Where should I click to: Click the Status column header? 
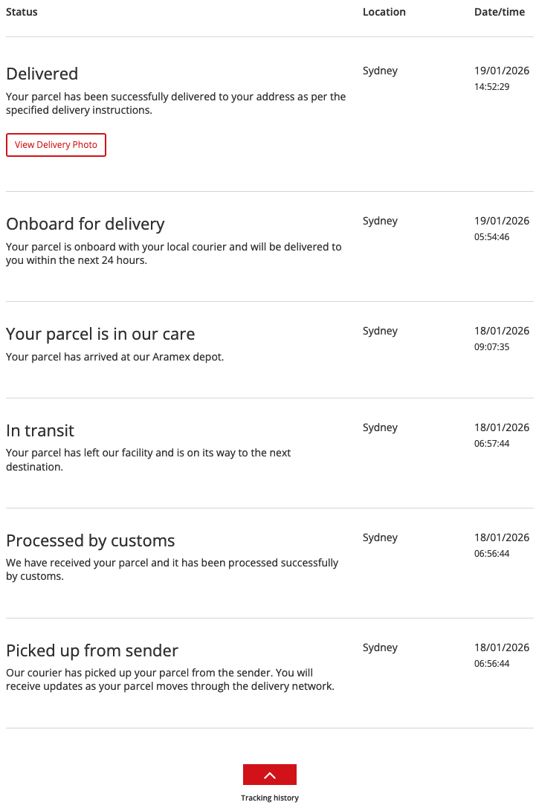coord(22,12)
